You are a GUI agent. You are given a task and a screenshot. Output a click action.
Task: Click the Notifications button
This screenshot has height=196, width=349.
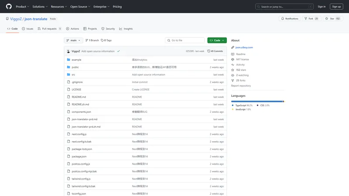coord(290,19)
